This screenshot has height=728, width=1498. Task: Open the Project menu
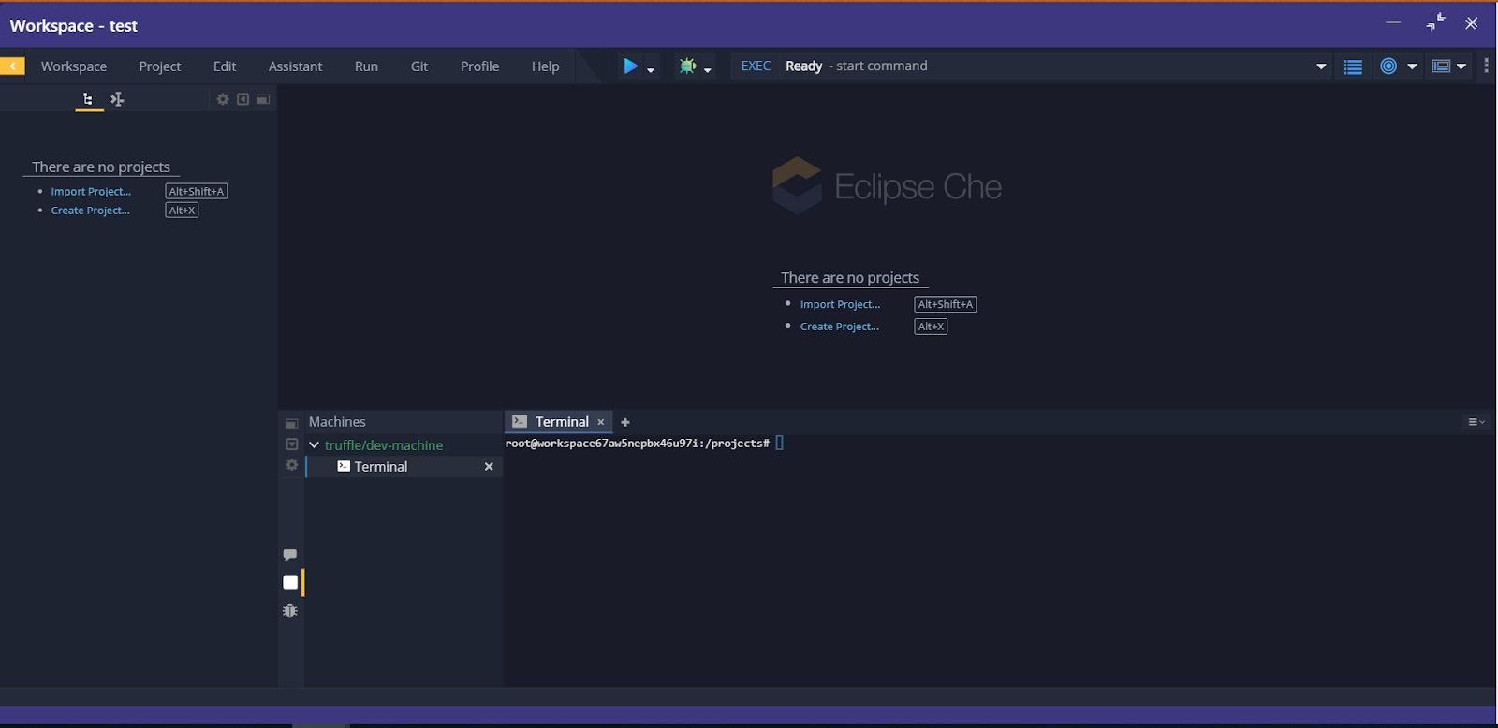point(160,66)
